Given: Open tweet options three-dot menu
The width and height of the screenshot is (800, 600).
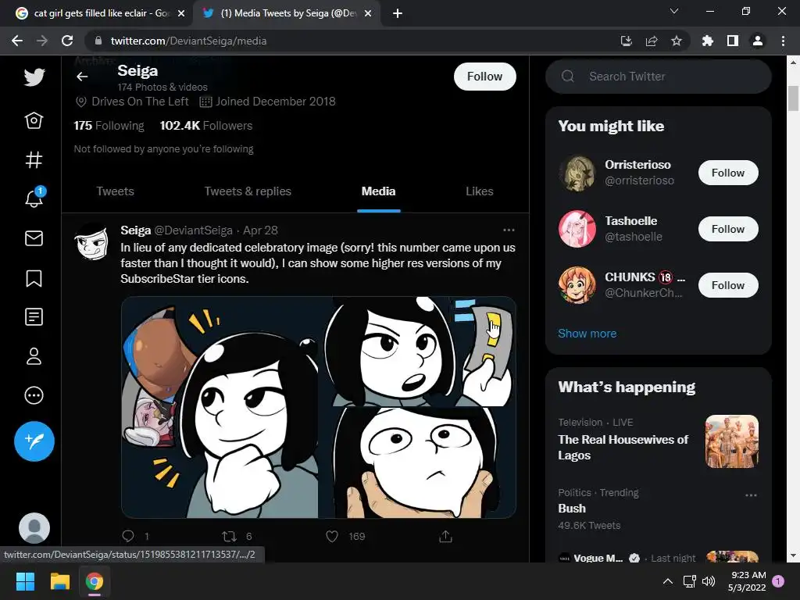Looking at the screenshot, I should tap(509, 230).
